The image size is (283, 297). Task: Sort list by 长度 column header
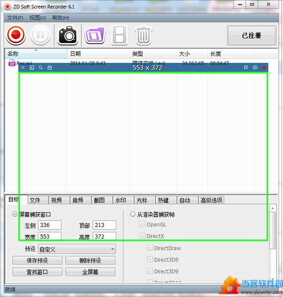231,54
